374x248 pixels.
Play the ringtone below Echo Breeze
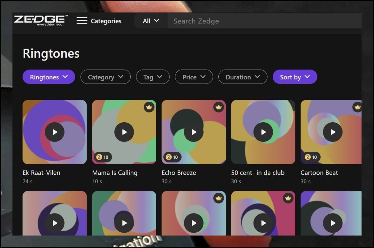coord(194,223)
